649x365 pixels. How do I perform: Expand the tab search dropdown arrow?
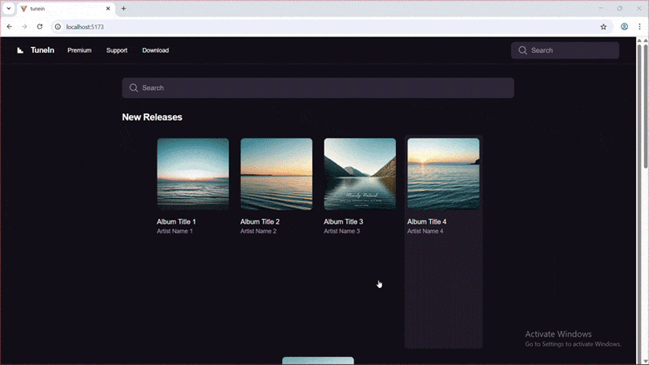[x=9, y=9]
